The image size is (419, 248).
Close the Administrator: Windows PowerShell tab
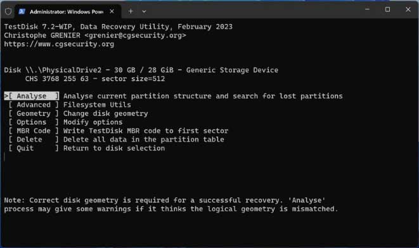pyautogui.click(x=112, y=11)
